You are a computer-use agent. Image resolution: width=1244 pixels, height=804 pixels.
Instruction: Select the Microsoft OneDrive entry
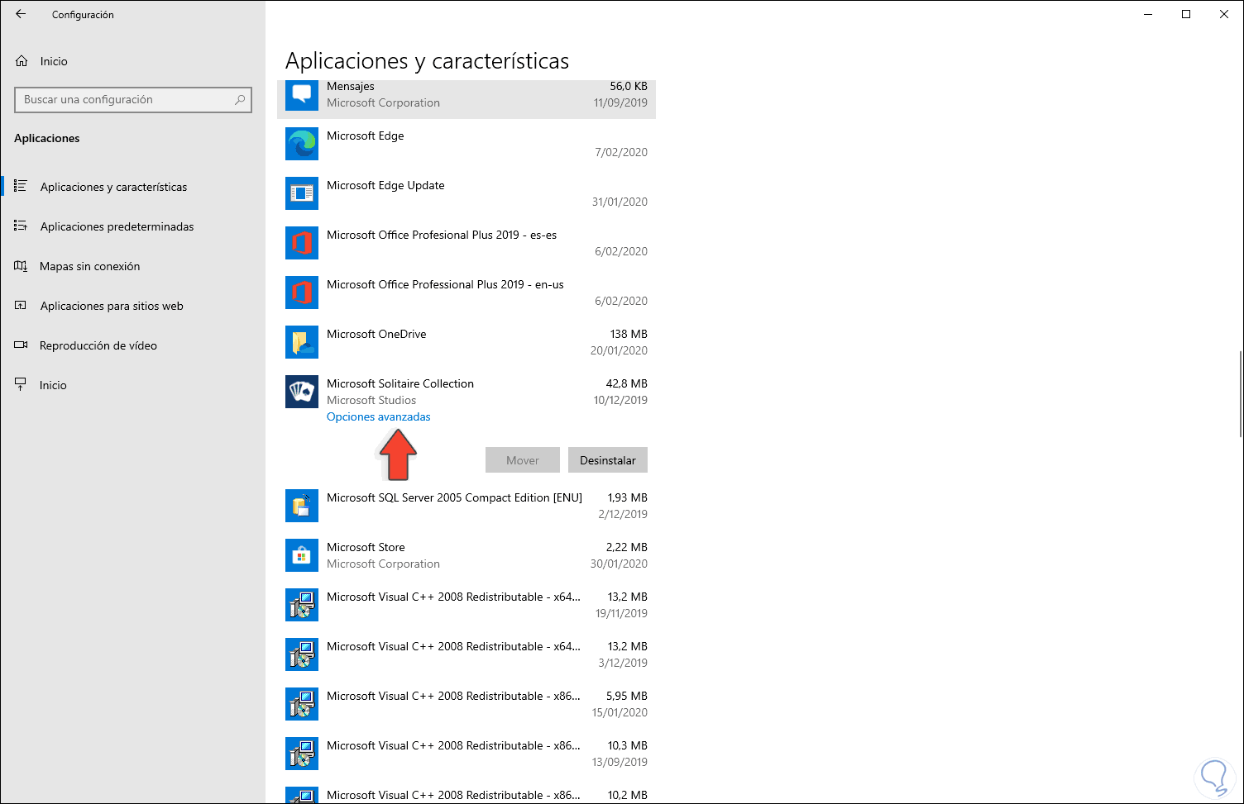(x=466, y=342)
